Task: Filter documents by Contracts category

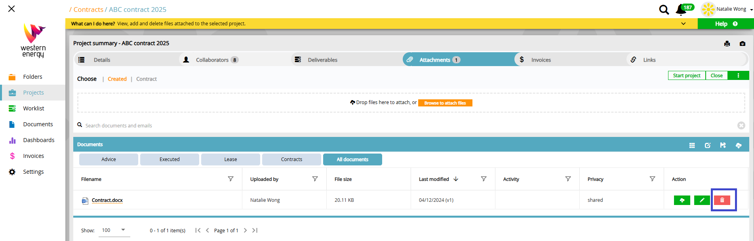Action: coord(291,159)
